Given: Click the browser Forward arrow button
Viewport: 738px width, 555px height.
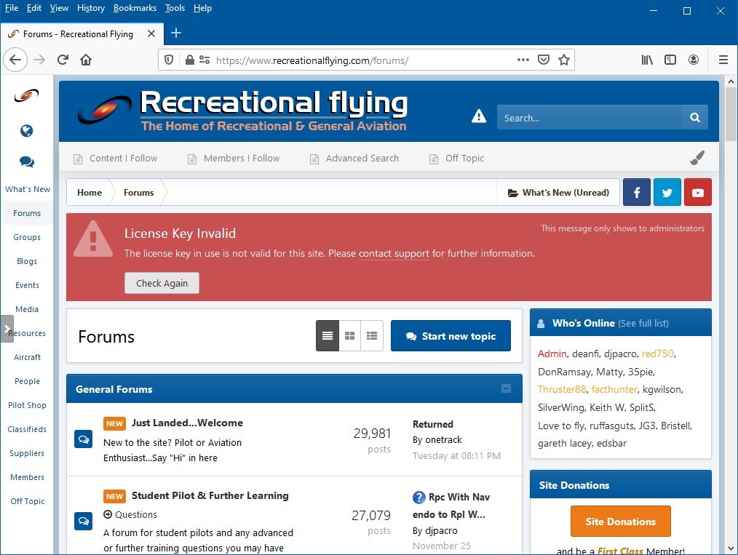Looking at the screenshot, I should (39, 60).
